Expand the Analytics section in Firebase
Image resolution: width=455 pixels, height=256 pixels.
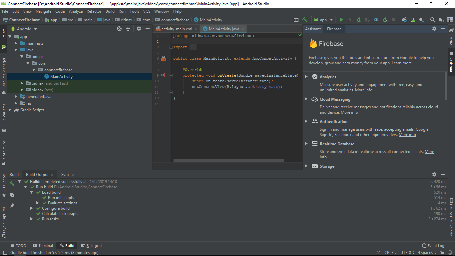coord(306,77)
